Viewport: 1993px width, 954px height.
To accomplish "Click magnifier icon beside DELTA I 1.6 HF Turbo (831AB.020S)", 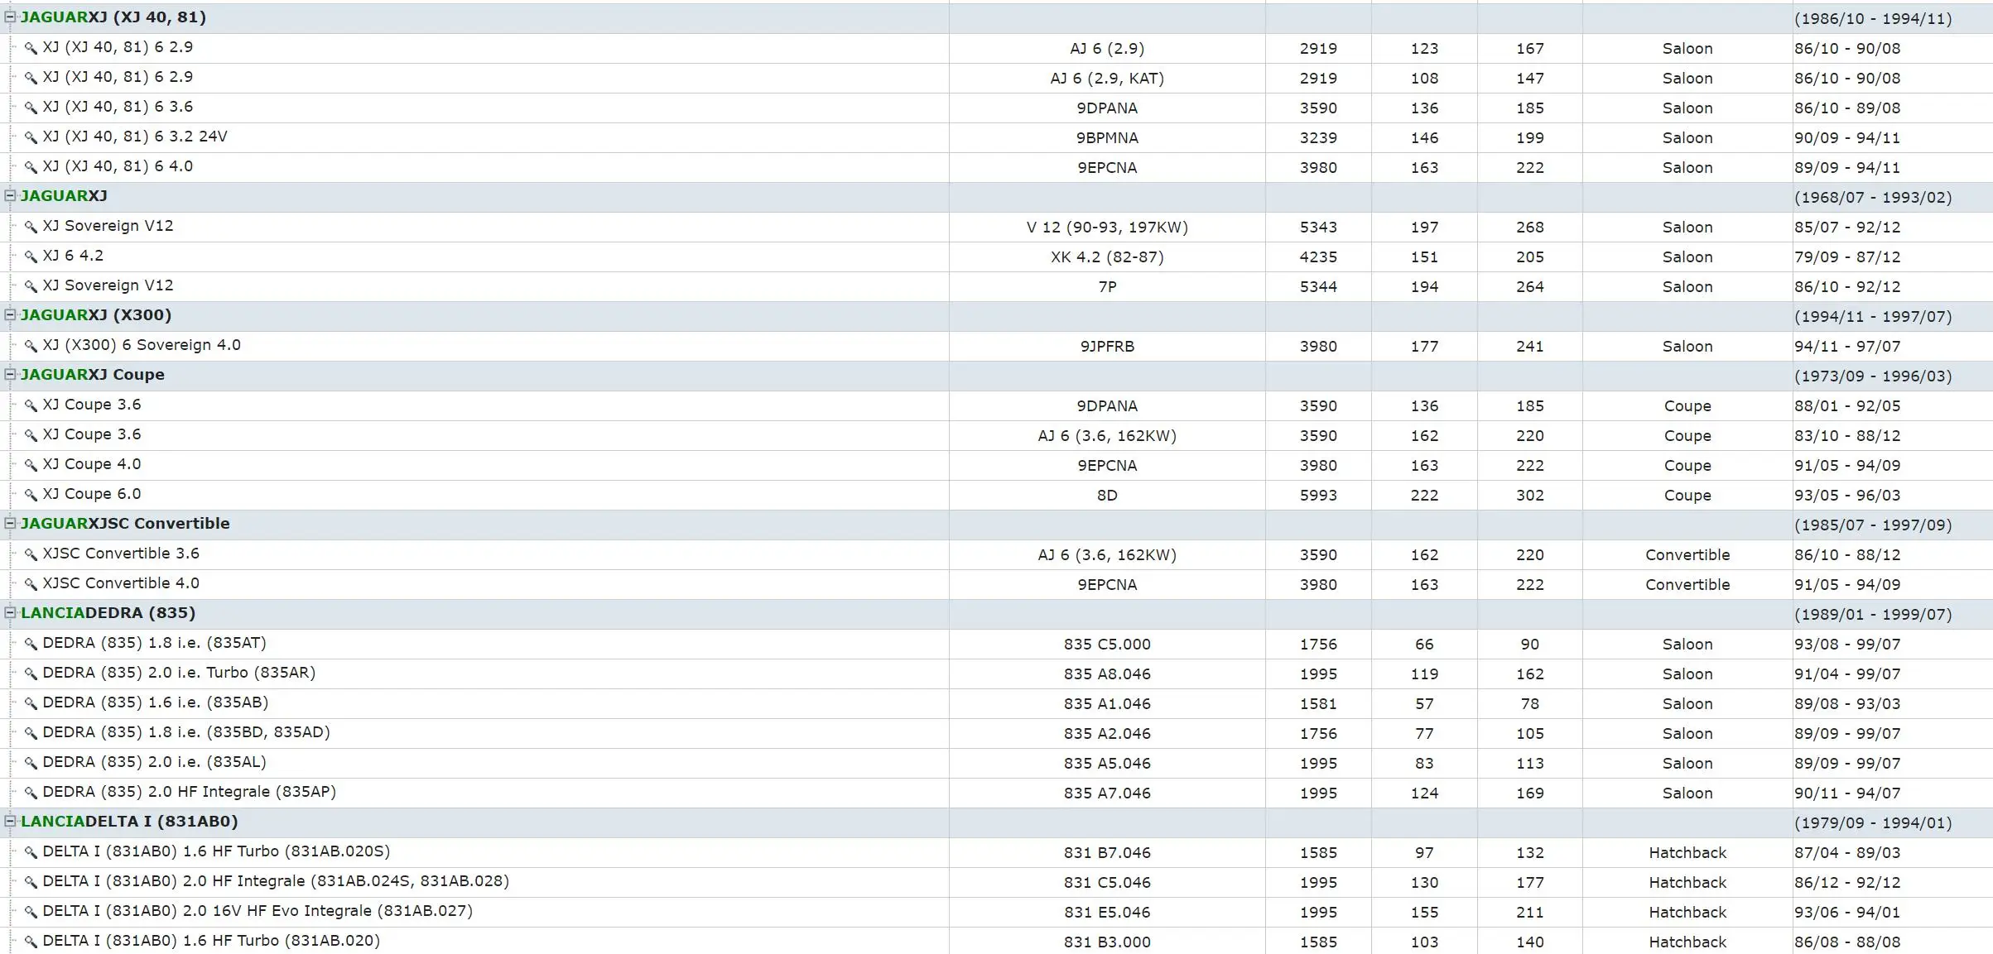I will [x=31, y=852].
